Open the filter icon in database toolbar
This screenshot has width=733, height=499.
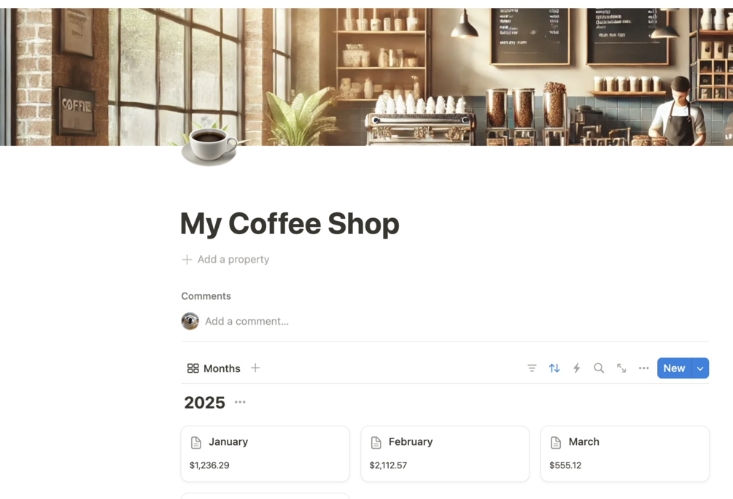(x=532, y=368)
